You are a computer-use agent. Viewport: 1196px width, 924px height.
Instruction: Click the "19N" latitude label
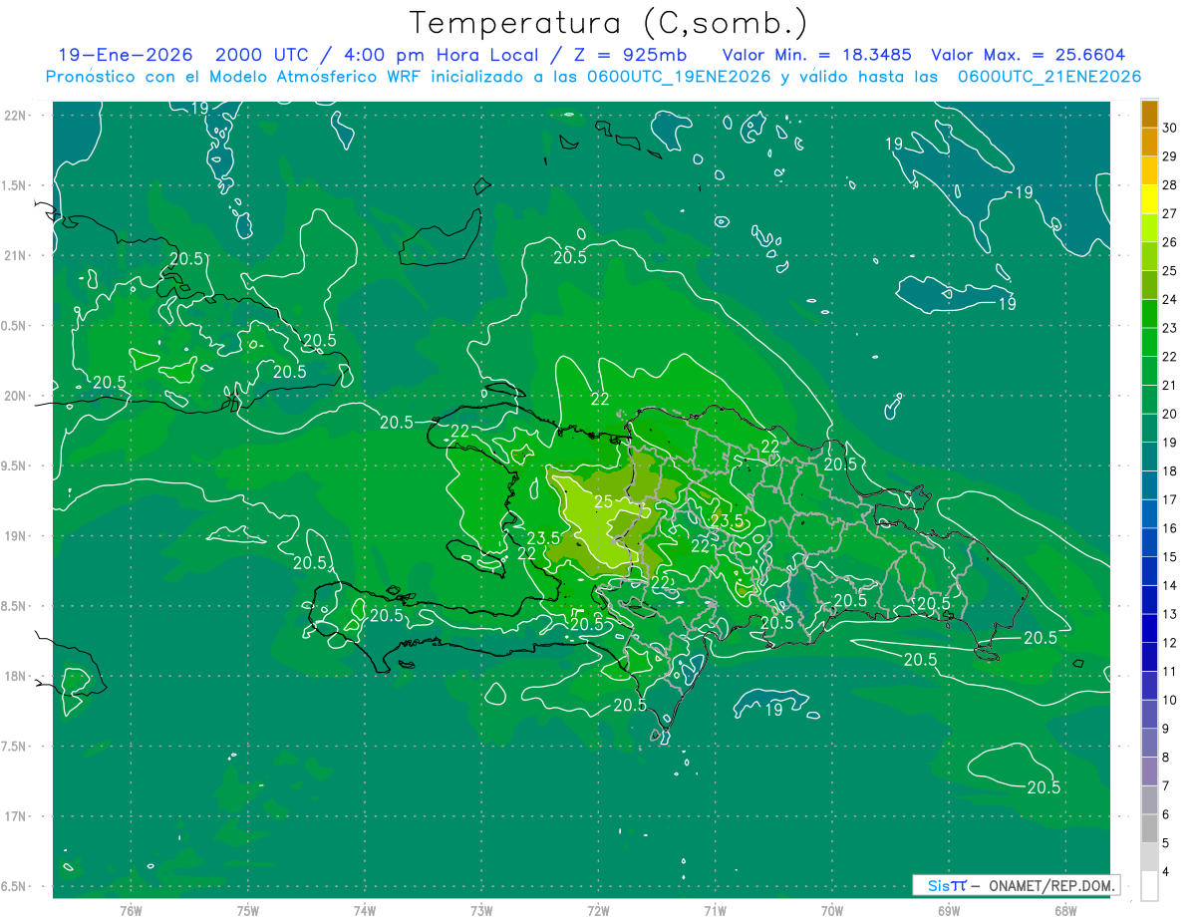click(x=15, y=536)
